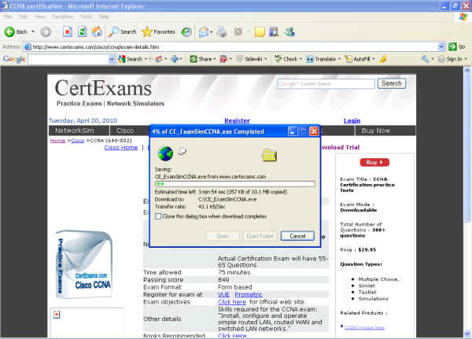Click the broken image placeholder icon
The width and height of the screenshot is (472, 339).
pyautogui.click(x=57, y=315)
